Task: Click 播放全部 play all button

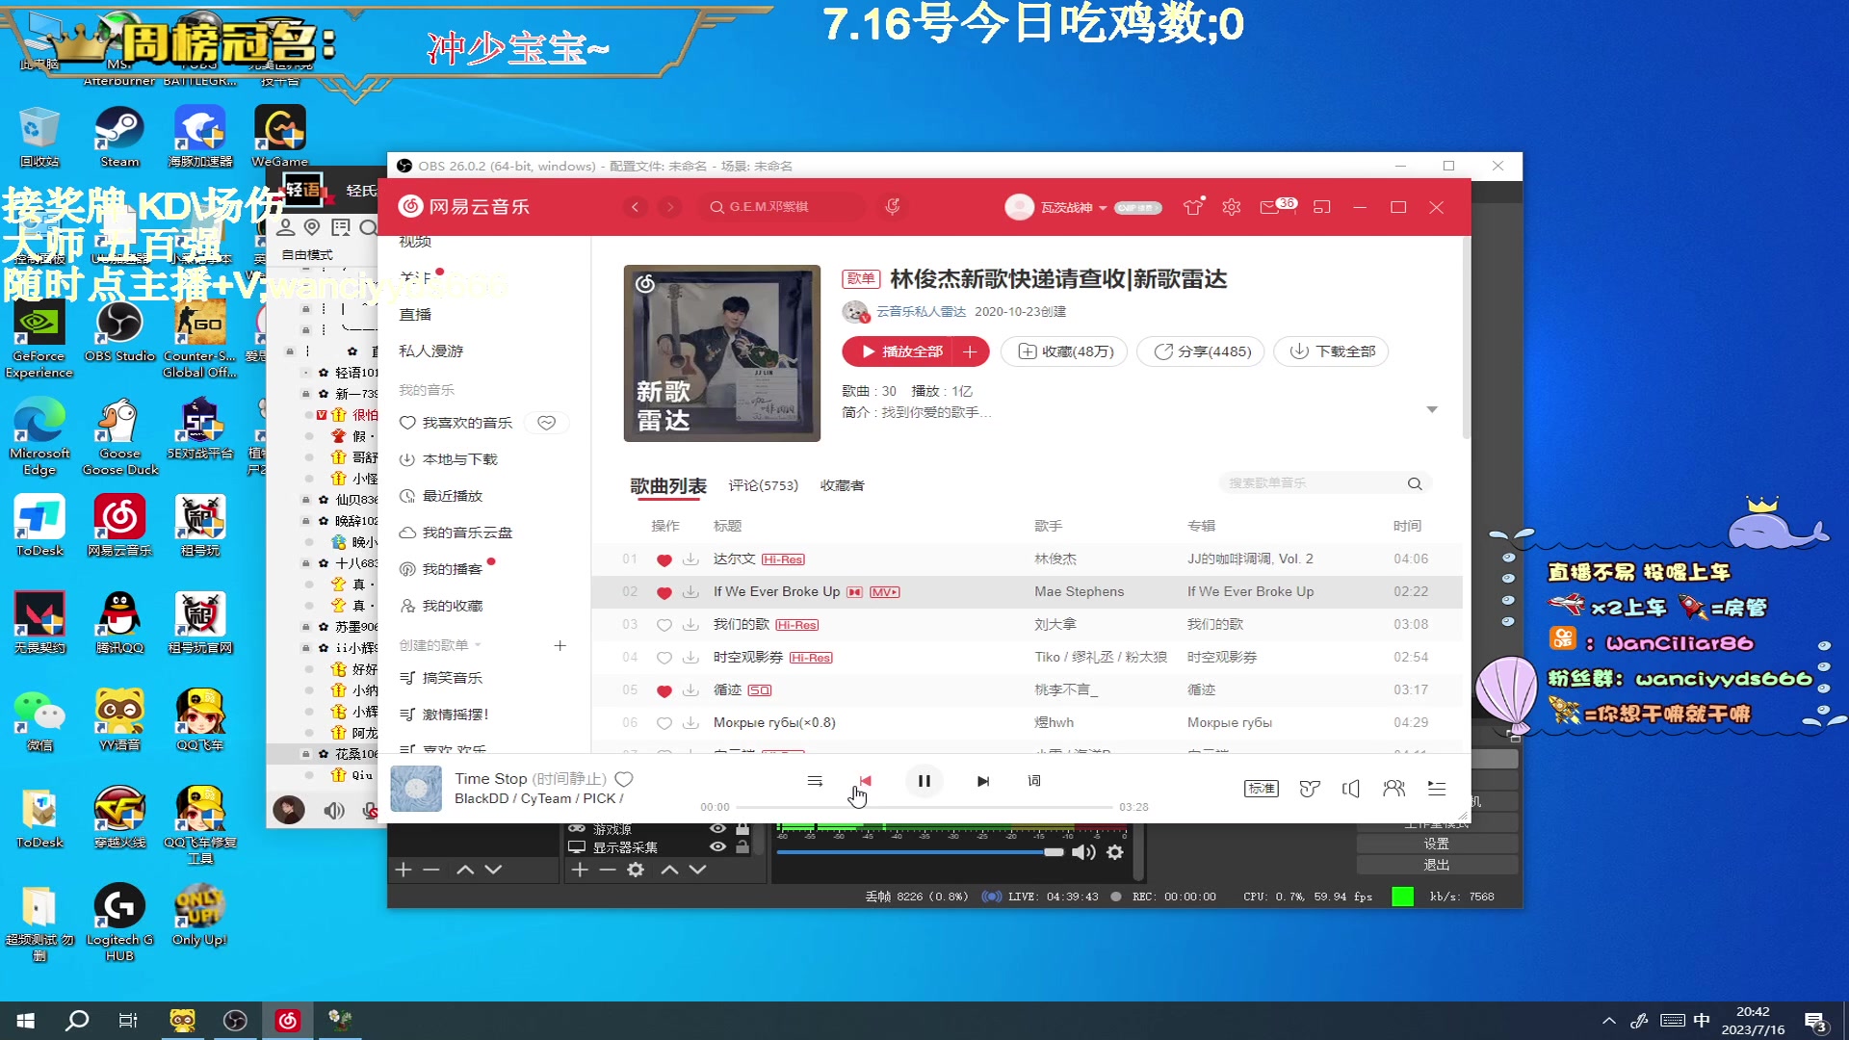Action: click(898, 351)
